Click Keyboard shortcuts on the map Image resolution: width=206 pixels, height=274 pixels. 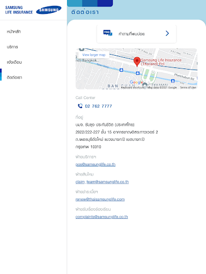pos(133,87)
